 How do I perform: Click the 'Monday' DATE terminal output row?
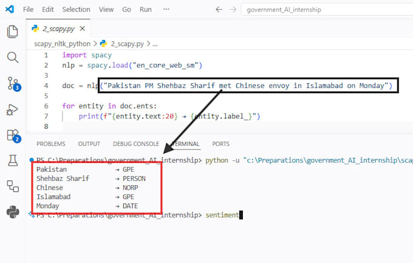click(x=87, y=206)
